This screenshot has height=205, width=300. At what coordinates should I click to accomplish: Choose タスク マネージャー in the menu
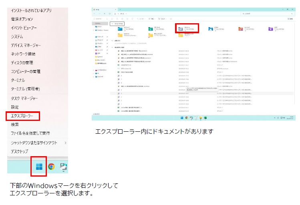point(25,98)
